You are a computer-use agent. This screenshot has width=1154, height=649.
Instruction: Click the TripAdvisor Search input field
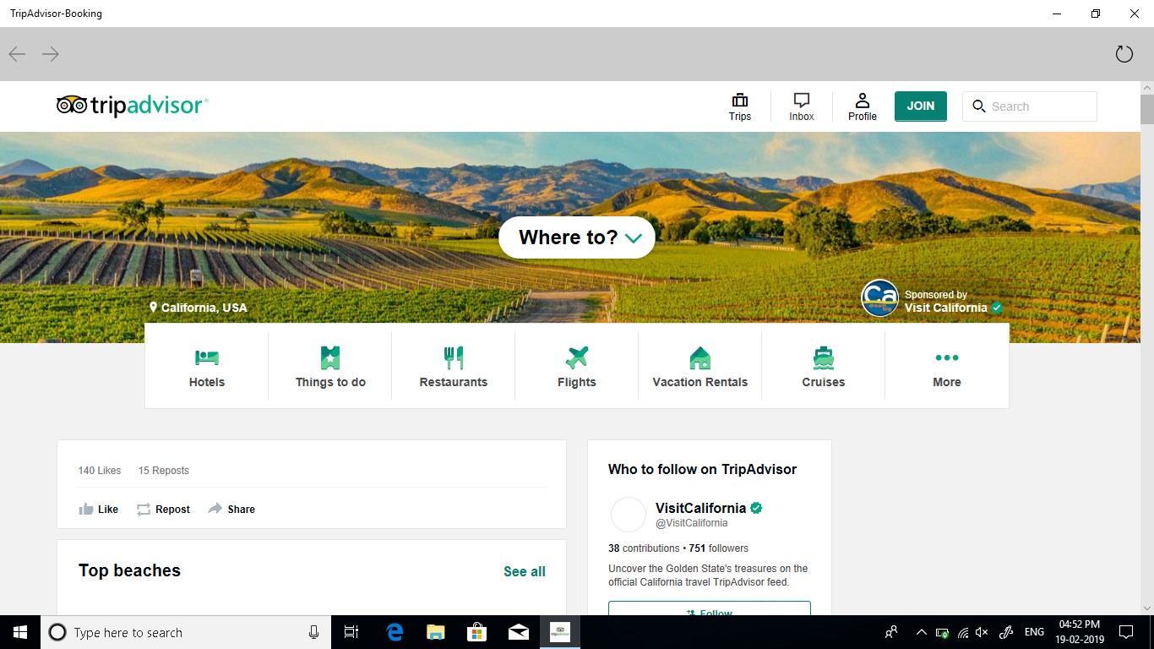1030,106
